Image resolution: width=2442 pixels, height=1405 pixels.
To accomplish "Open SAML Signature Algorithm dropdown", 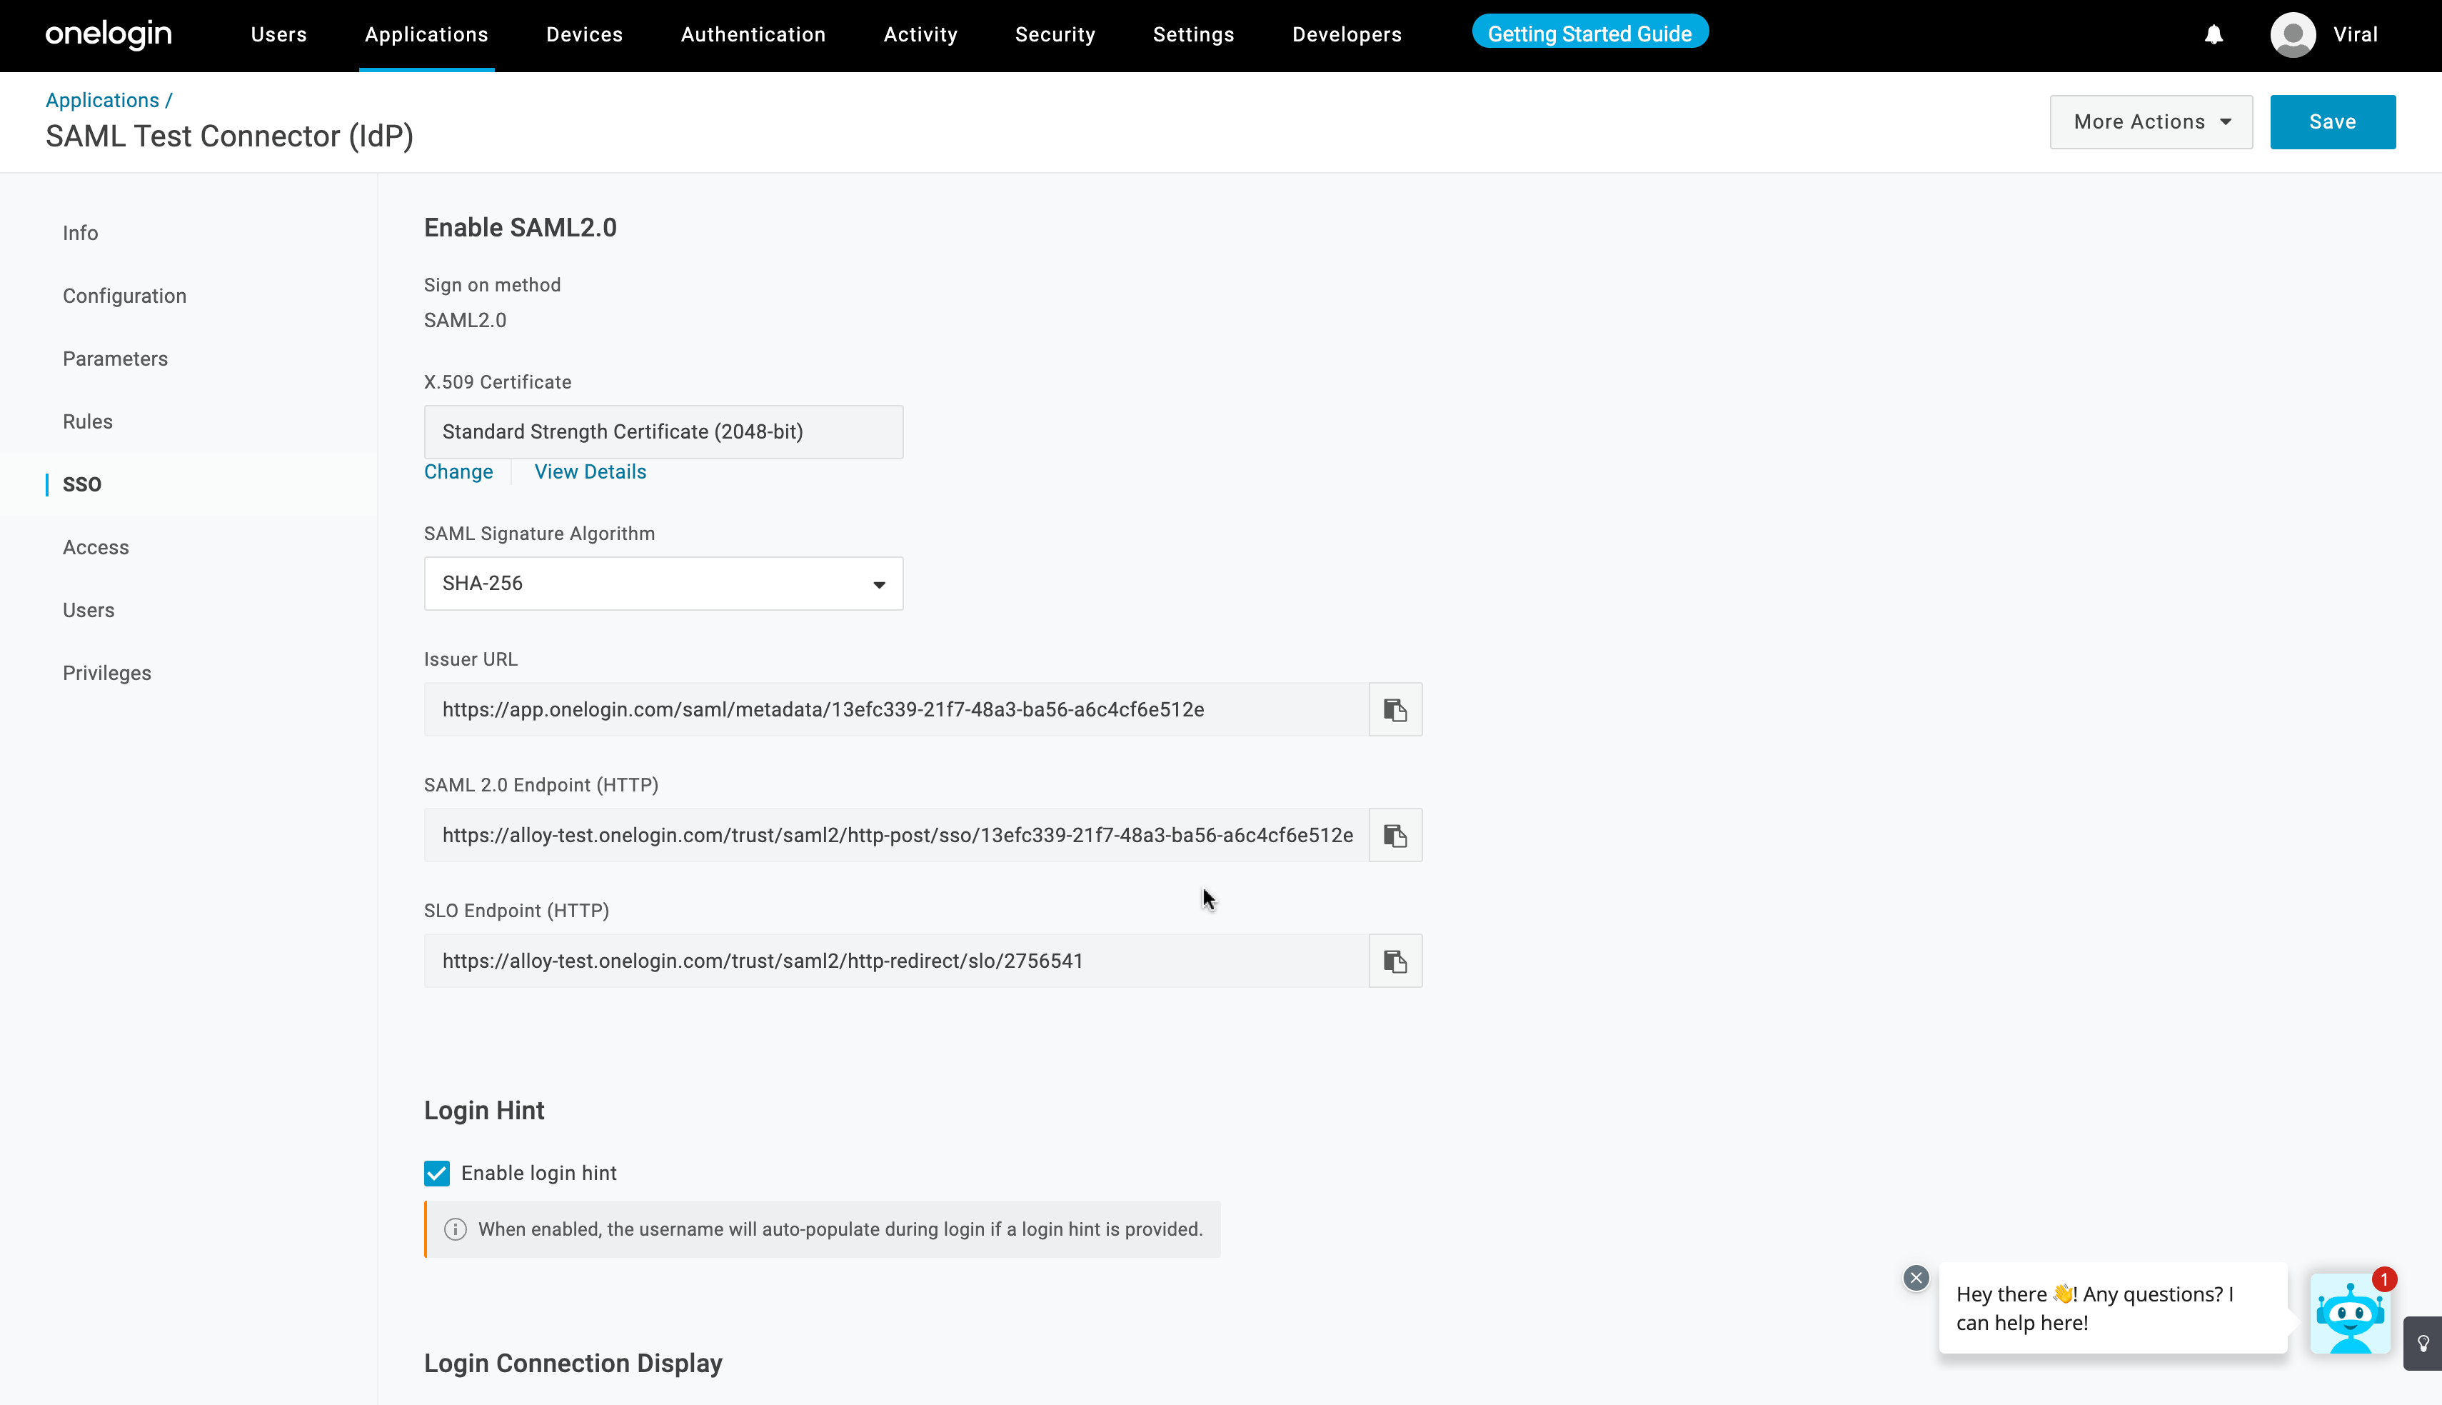I will (x=663, y=583).
